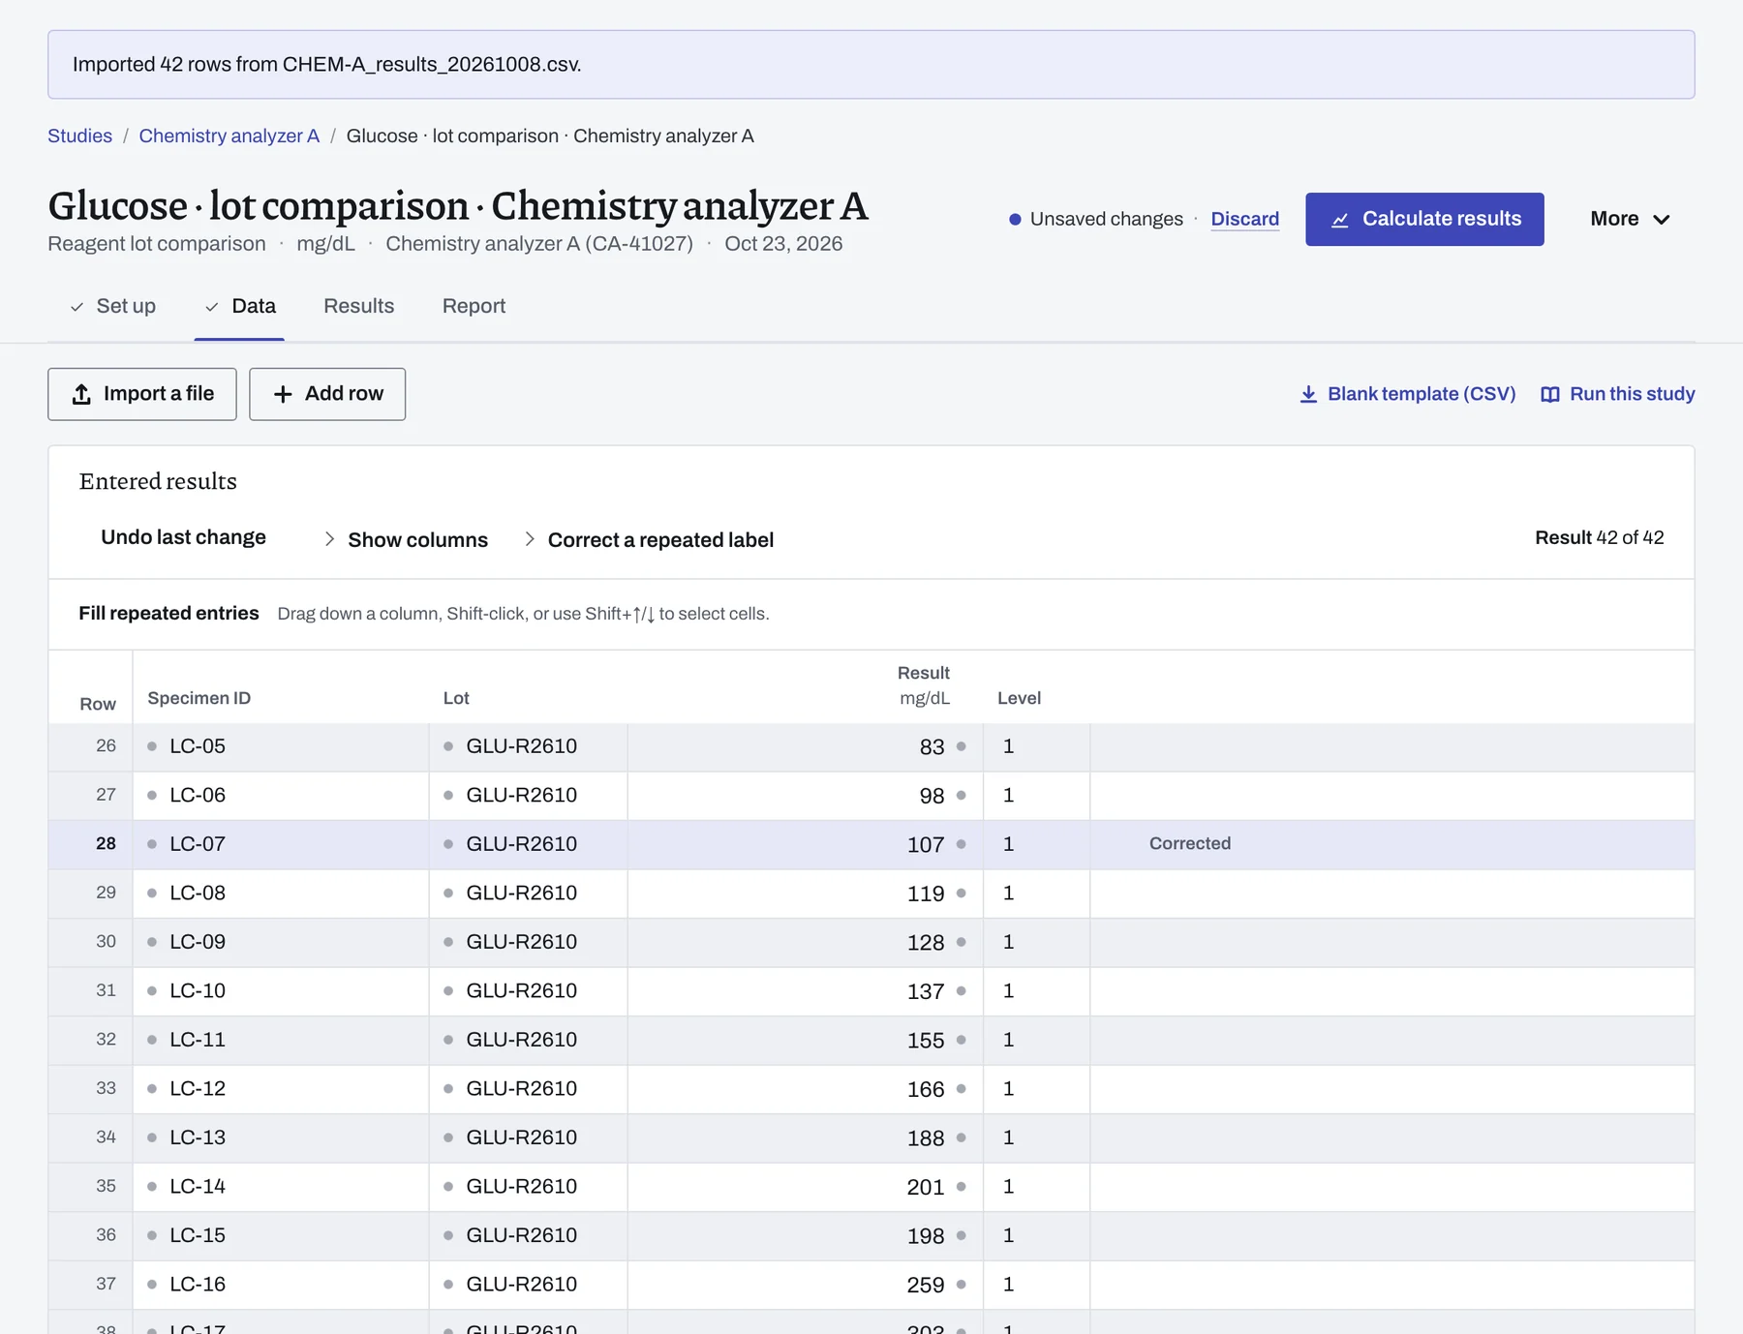1743x1334 pixels.
Task: Select the result value 259 cell
Action: click(x=805, y=1285)
